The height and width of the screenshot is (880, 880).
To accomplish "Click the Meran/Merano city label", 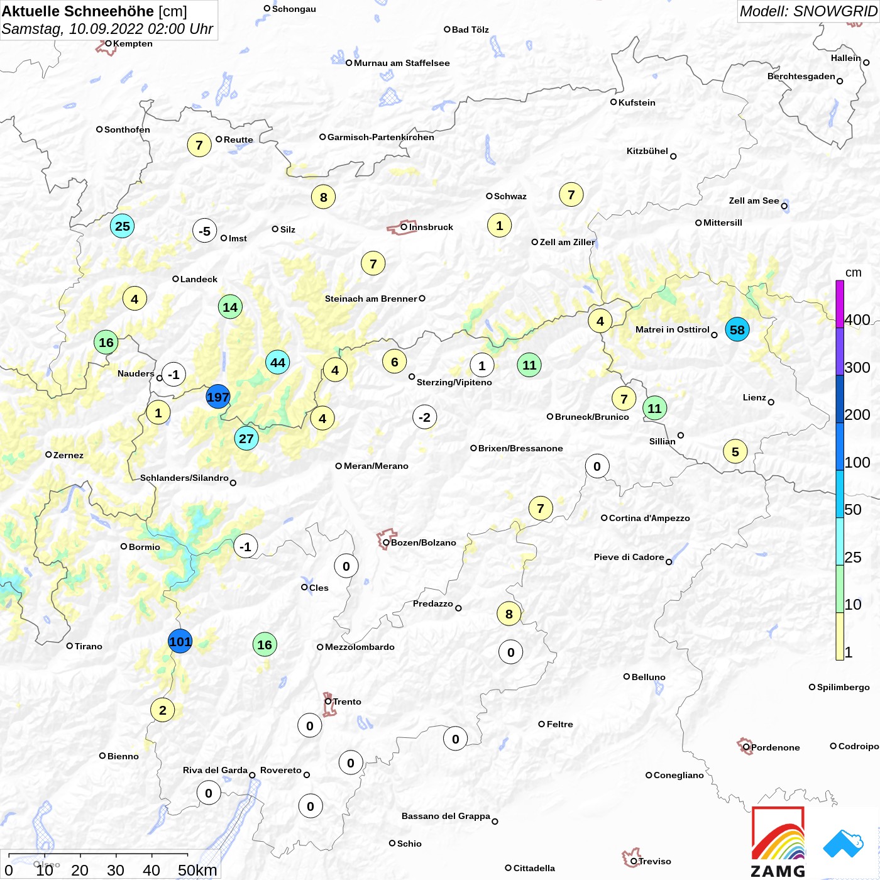I will 376,466.
